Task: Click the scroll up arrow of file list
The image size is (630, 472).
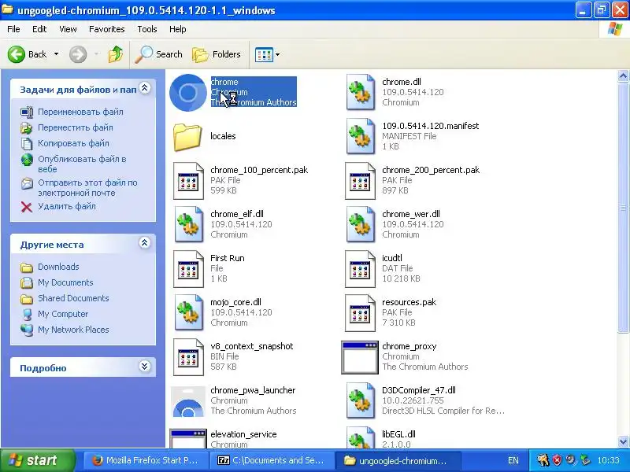Action: (x=623, y=76)
